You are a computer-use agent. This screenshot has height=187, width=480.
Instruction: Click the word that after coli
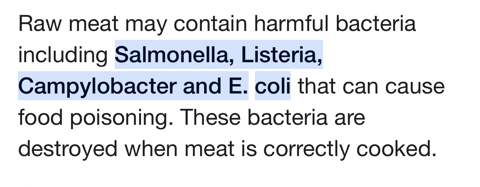[316, 86]
